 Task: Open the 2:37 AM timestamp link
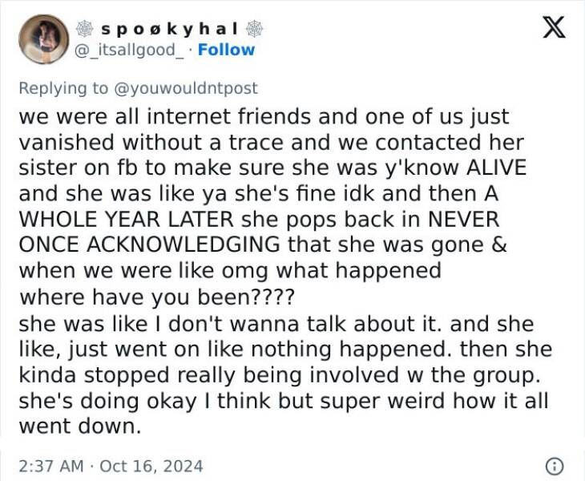tap(51, 466)
